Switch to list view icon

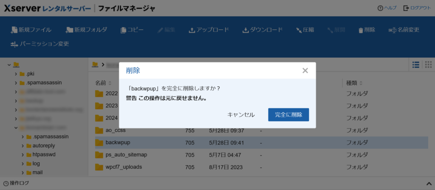tap(415, 65)
